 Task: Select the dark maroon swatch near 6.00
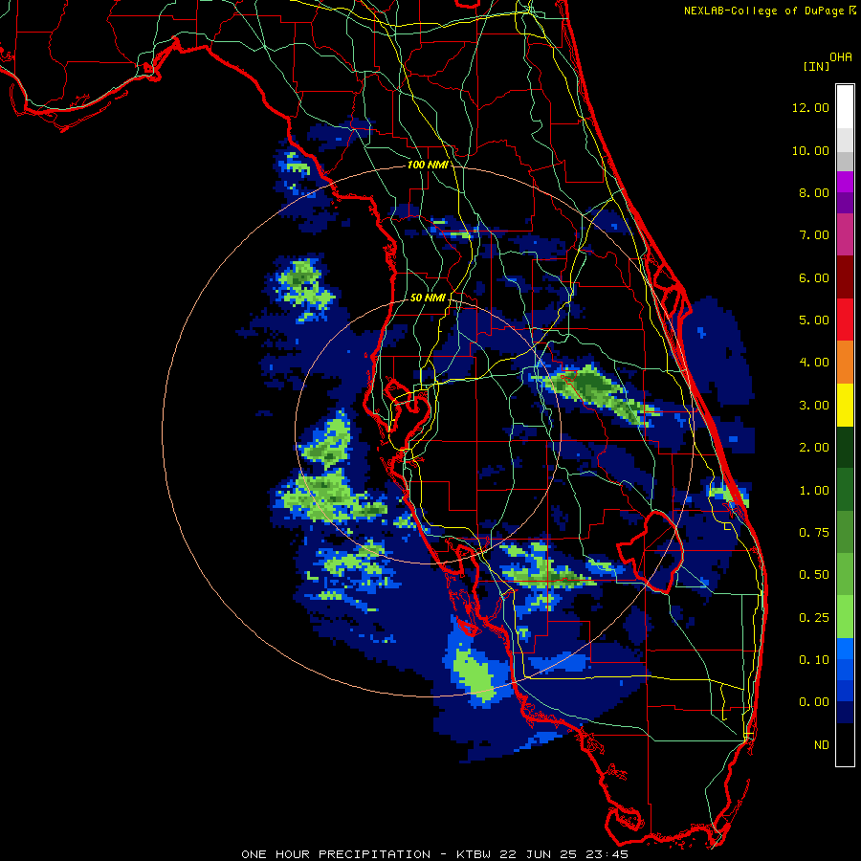click(x=845, y=277)
